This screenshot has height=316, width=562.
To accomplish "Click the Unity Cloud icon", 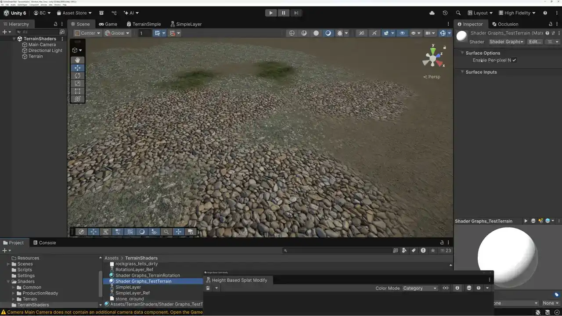I will click(x=432, y=13).
